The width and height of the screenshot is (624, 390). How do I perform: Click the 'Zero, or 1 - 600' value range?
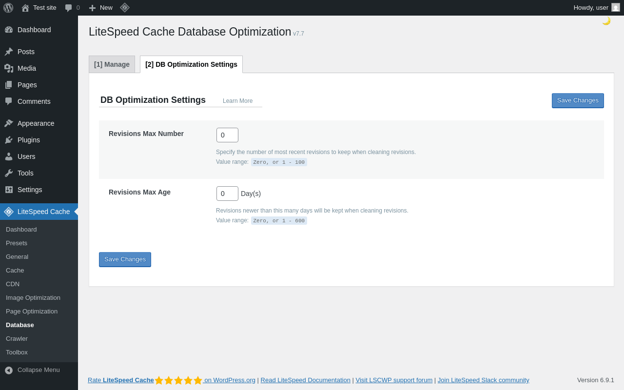[279, 221]
